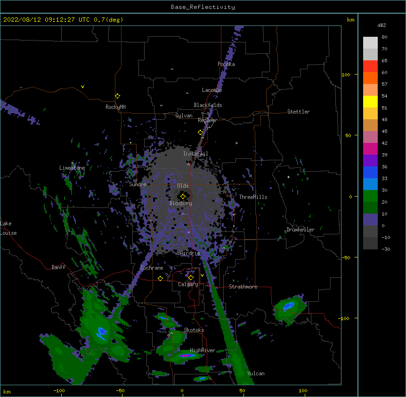This screenshot has width=406, height=397.
Task: Click the Lacombe city label
Action: pos(212,90)
